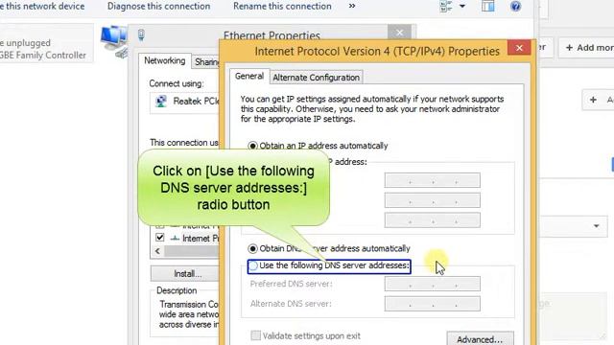Click Rename this connection toolbar command
Image resolution: width=614 pixels, height=345 pixels.
(282, 7)
